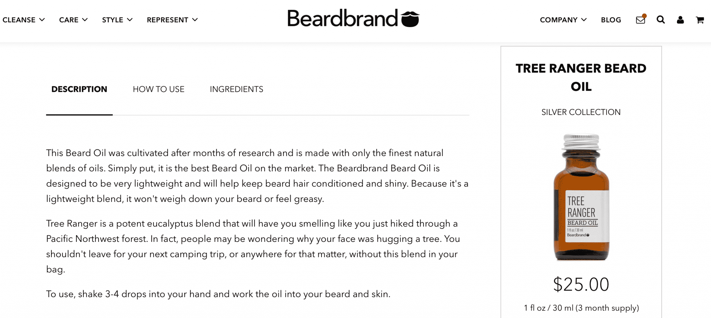Open the mail envelope notification icon
The image size is (711, 318).
[641, 19]
